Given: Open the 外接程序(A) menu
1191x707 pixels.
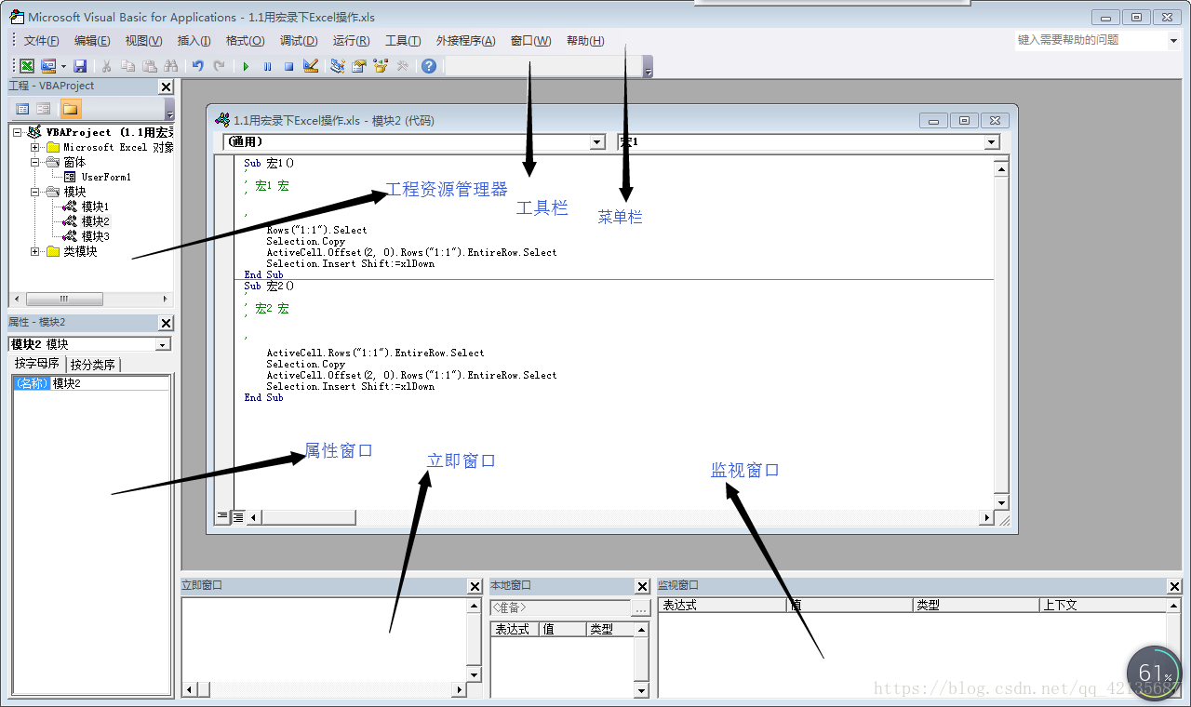Looking at the screenshot, I should 465,41.
